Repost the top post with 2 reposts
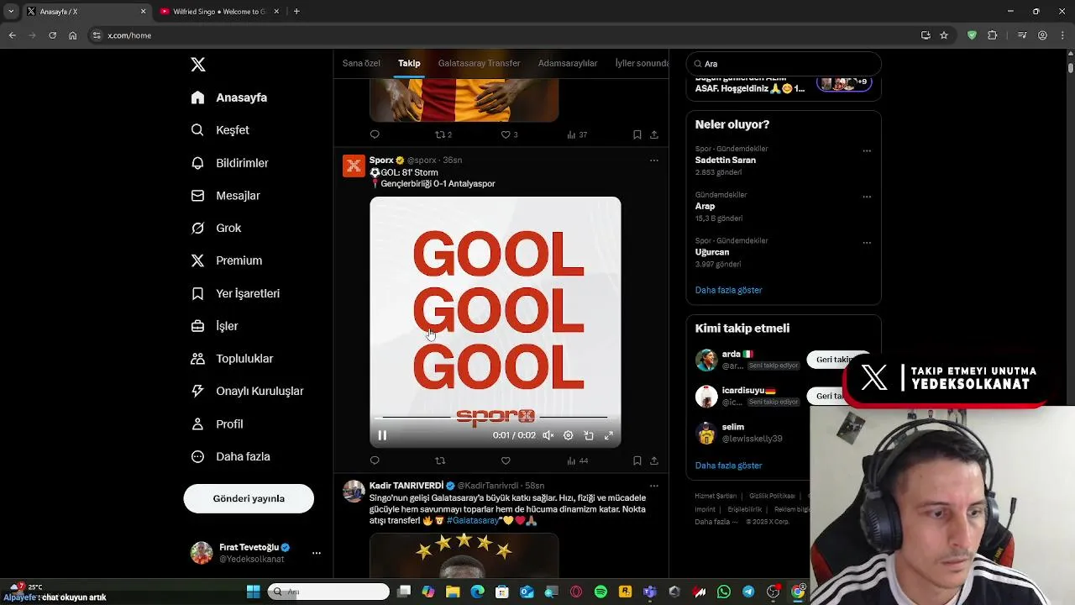Image resolution: width=1075 pixels, height=605 pixels. (x=443, y=134)
